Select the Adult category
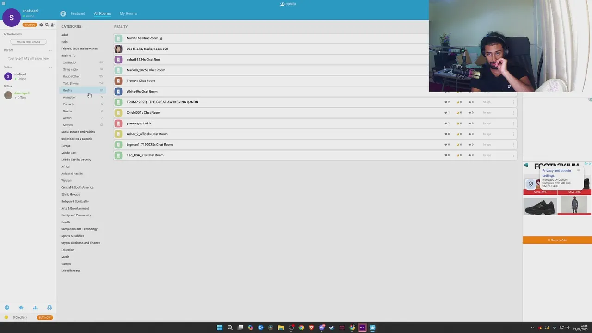Screen dimensions: 592x333 pos(65,35)
